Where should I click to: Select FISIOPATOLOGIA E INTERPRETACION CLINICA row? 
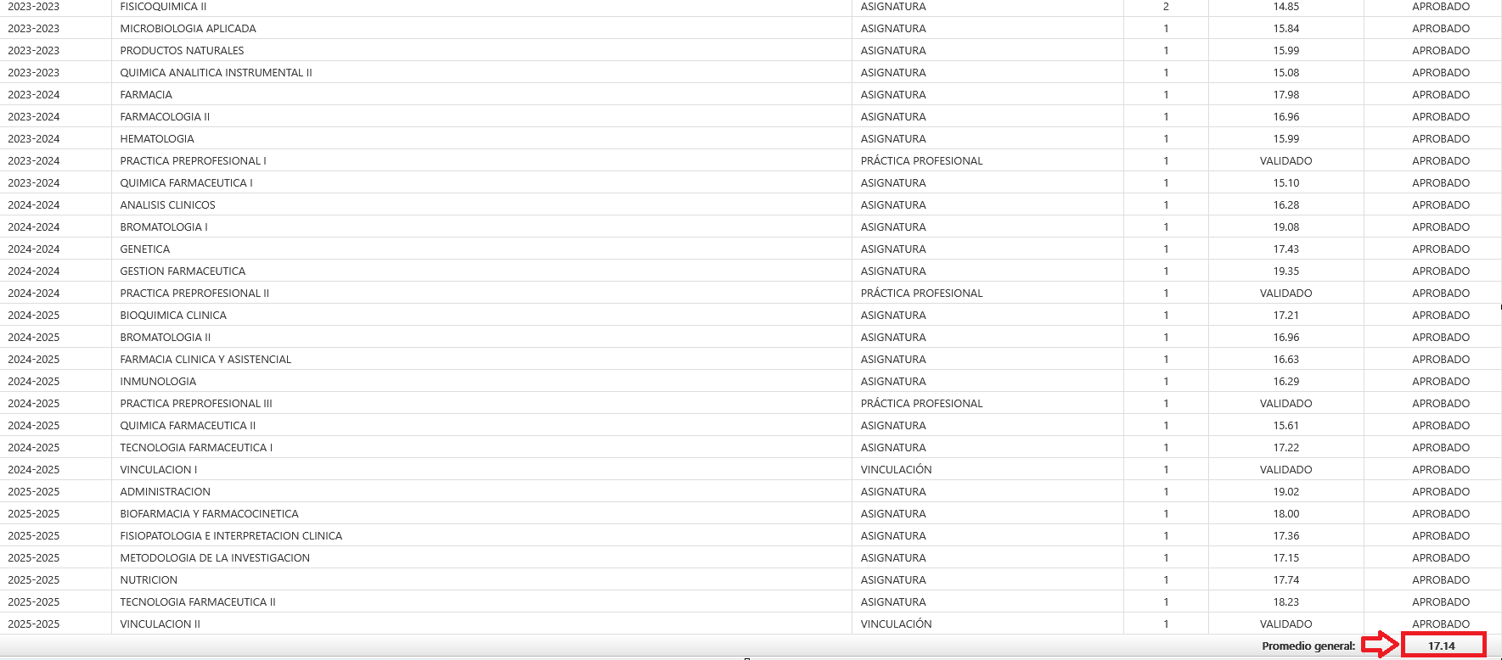click(x=231, y=535)
